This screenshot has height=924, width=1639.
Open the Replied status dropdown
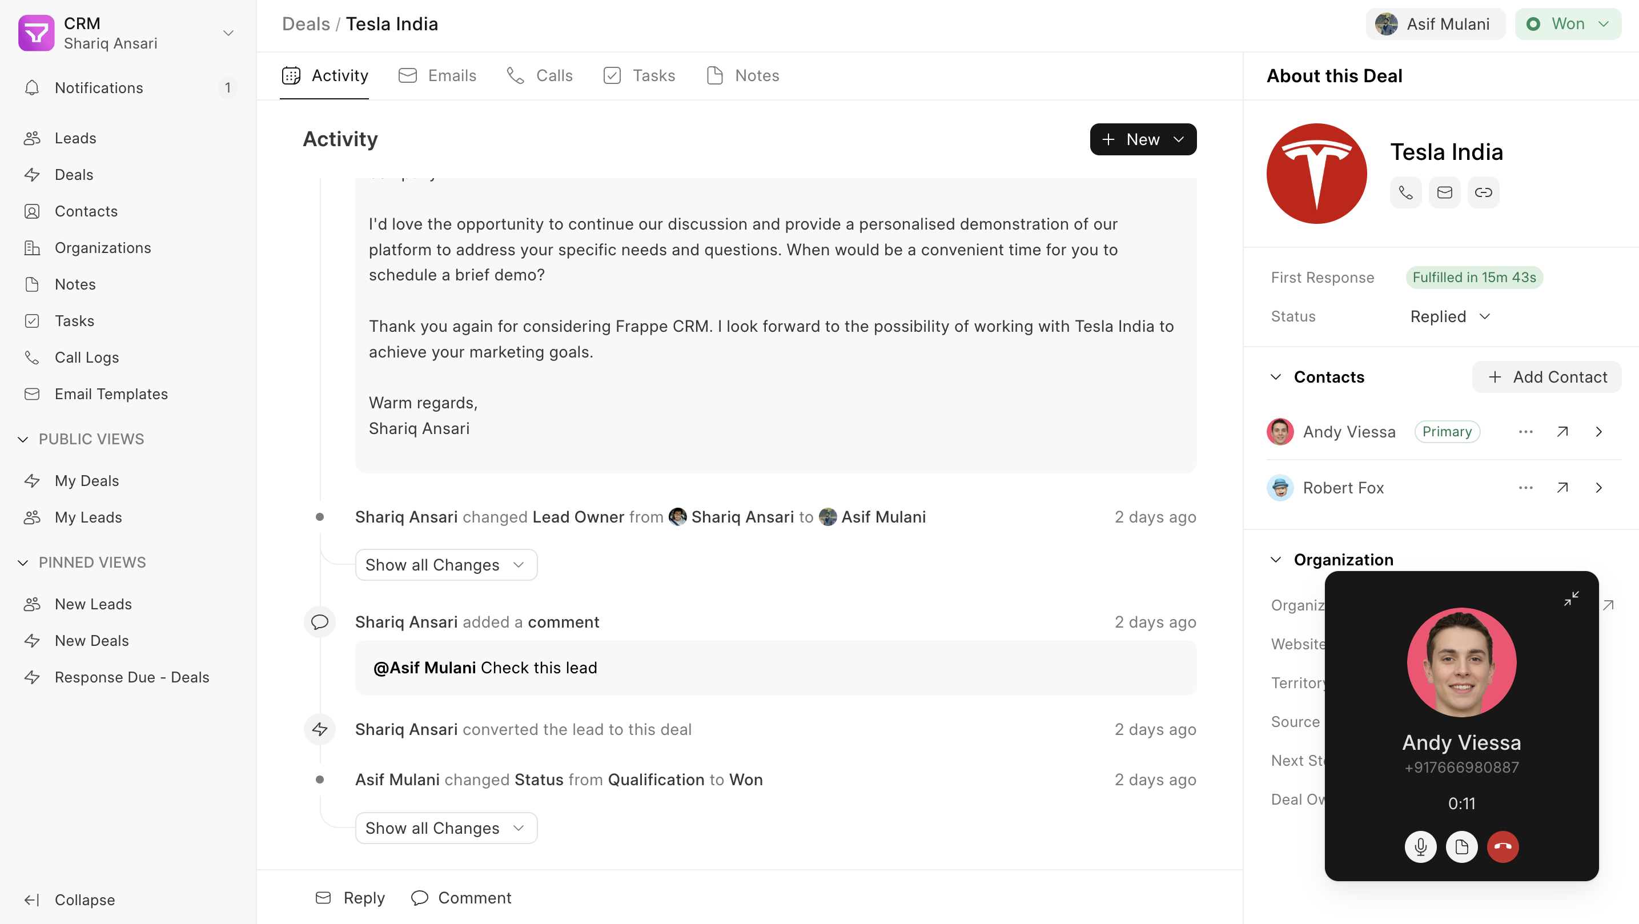[1450, 316]
